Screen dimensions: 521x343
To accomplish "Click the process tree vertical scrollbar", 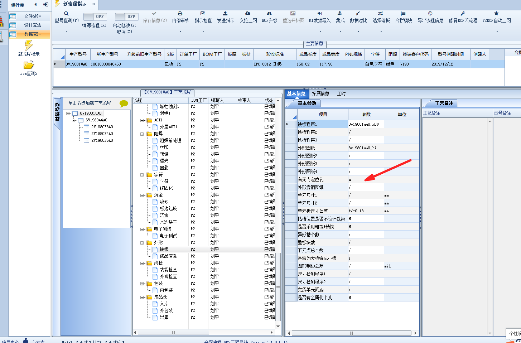I will [278, 286].
